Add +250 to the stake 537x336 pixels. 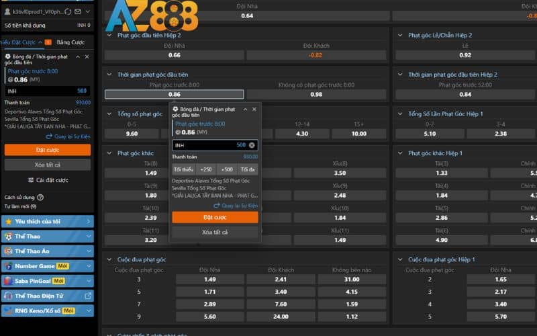(x=205, y=169)
